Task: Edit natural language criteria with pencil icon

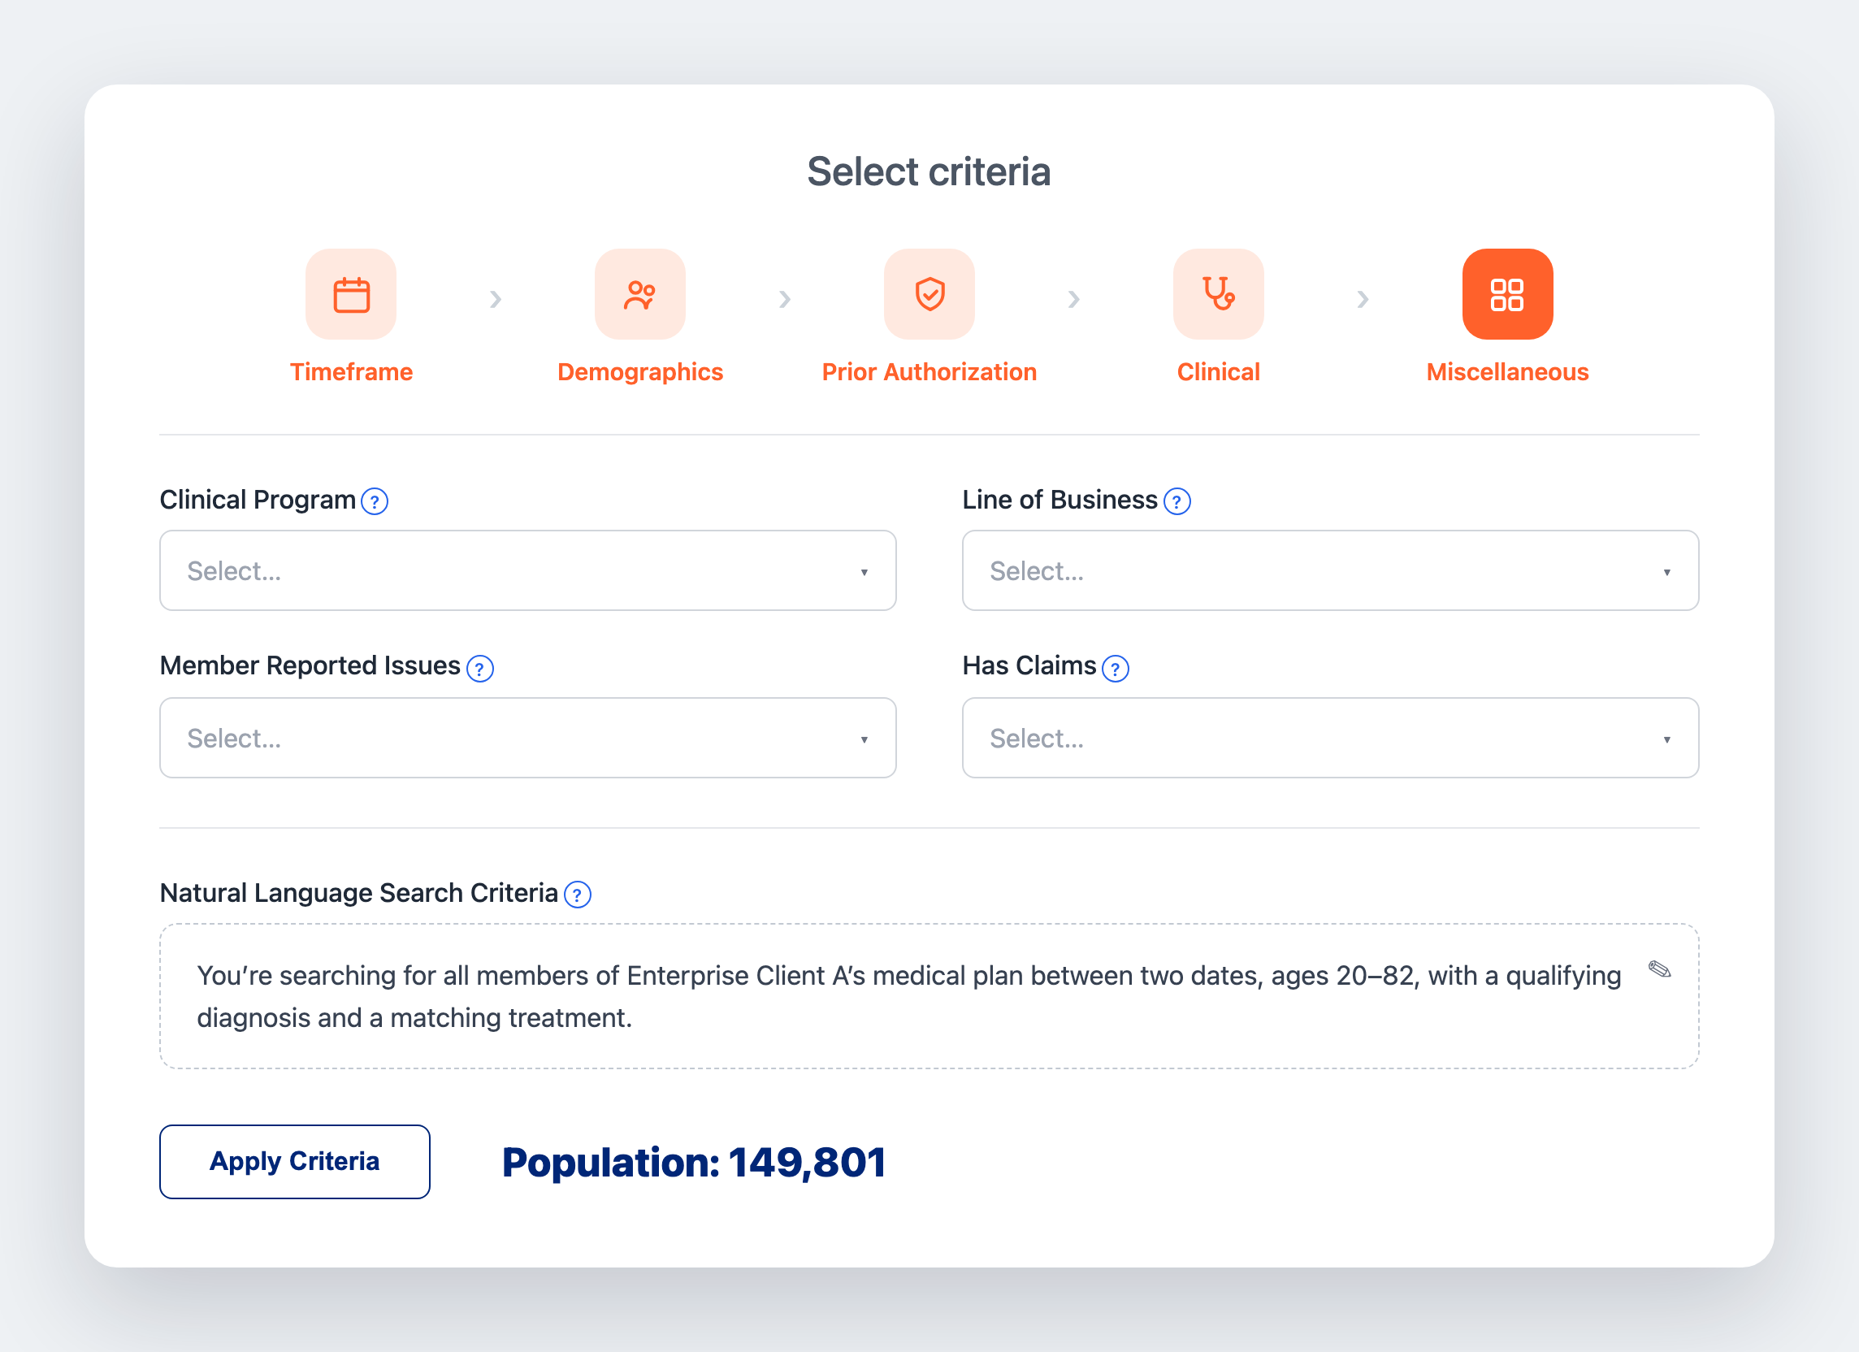Action: coord(1660,970)
